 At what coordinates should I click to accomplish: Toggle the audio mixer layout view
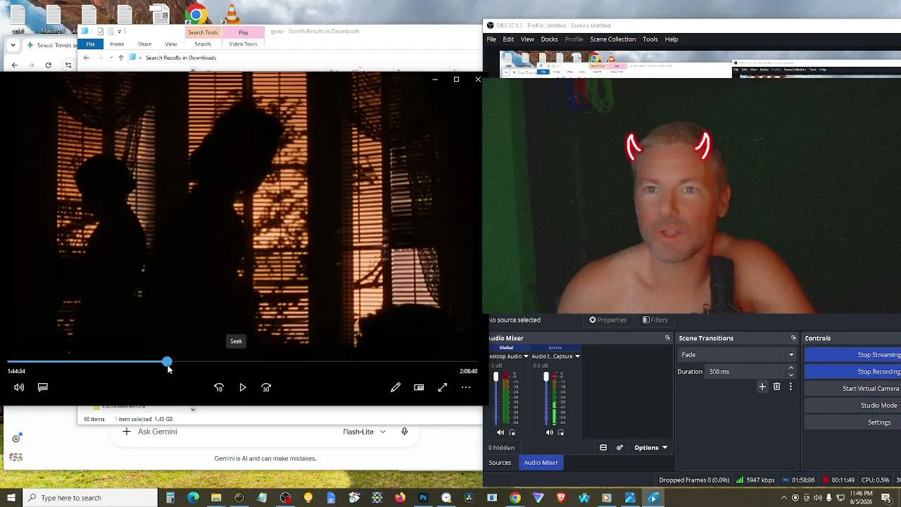click(603, 448)
